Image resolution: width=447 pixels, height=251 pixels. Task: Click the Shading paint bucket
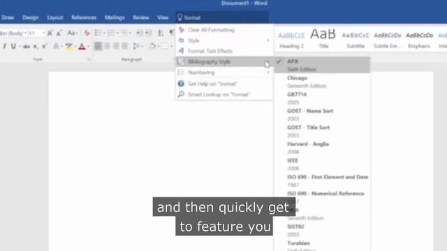152,46
